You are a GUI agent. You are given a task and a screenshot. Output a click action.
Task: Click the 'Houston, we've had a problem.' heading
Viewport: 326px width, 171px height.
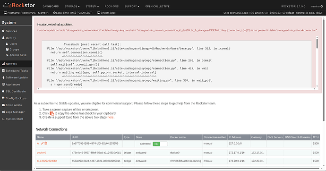pyautogui.click(x=55, y=25)
